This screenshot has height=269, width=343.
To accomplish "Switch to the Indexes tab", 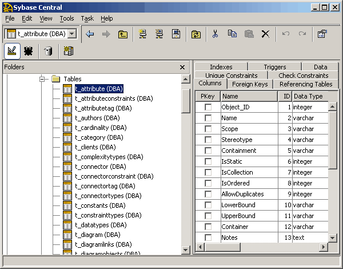I will point(221,67).
